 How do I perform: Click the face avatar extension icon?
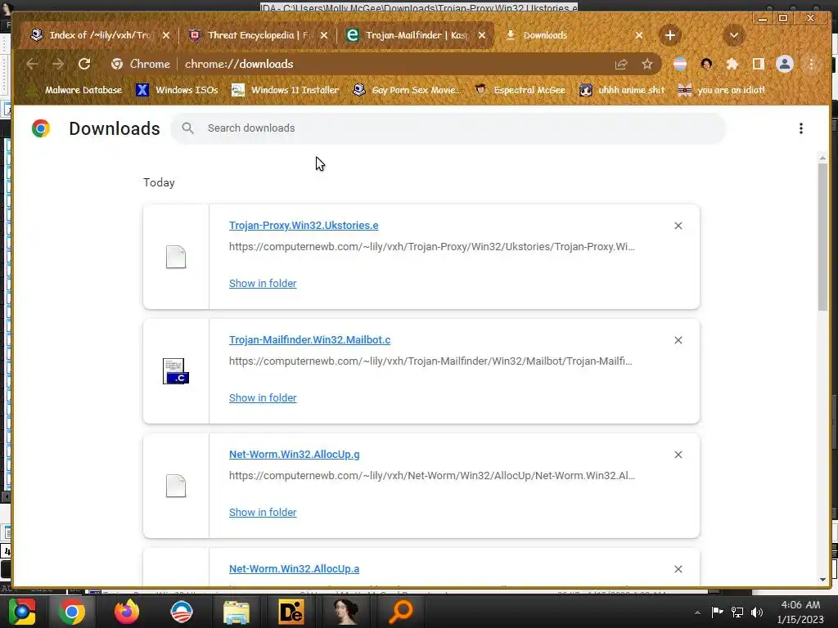[x=706, y=64]
